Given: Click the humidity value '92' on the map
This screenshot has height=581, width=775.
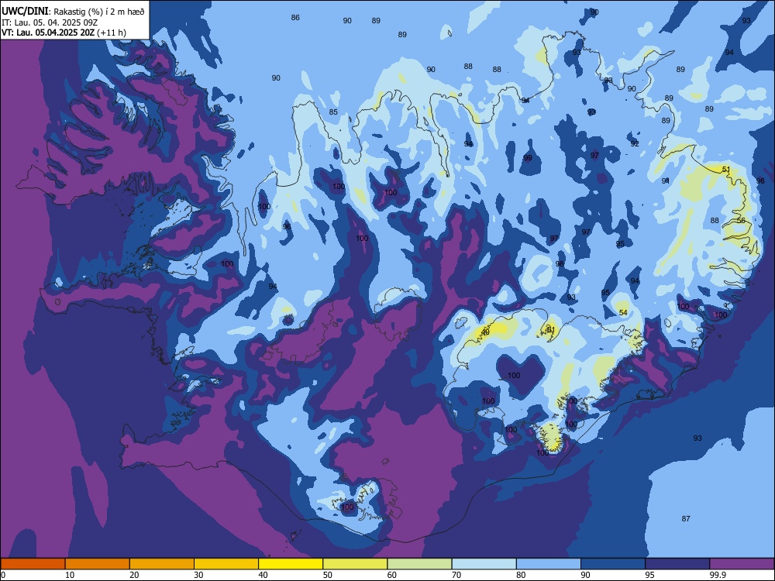Looking at the screenshot, I should (x=635, y=144).
